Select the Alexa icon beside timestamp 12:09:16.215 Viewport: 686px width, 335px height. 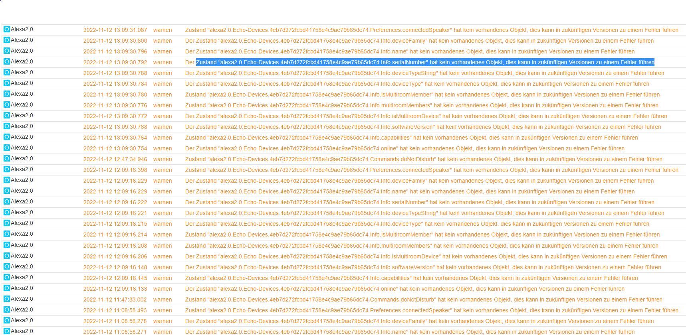click(7, 223)
